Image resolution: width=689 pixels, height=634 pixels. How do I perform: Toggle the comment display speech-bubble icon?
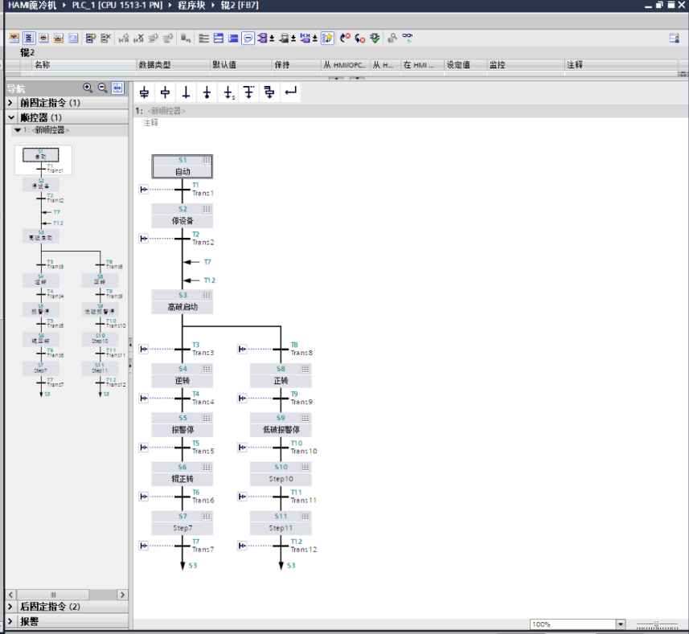(248, 39)
